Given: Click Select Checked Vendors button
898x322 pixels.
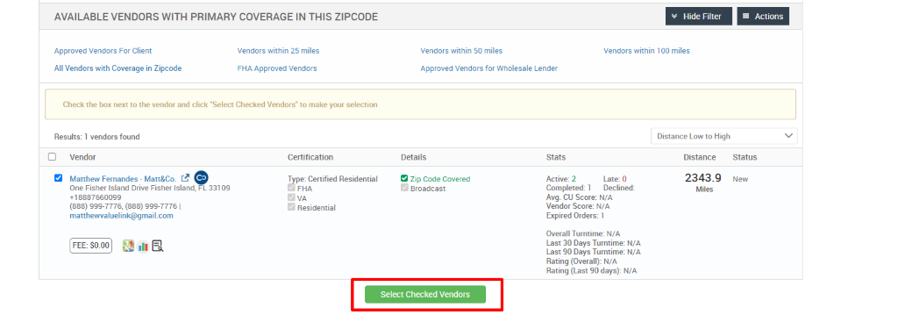Looking at the screenshot, I should click(425, 295).
